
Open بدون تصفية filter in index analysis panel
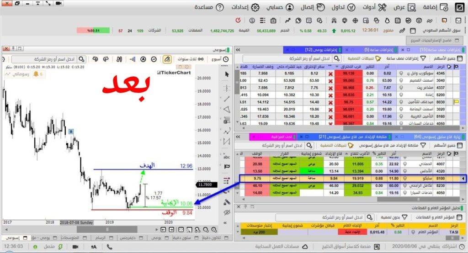[394, 217]
